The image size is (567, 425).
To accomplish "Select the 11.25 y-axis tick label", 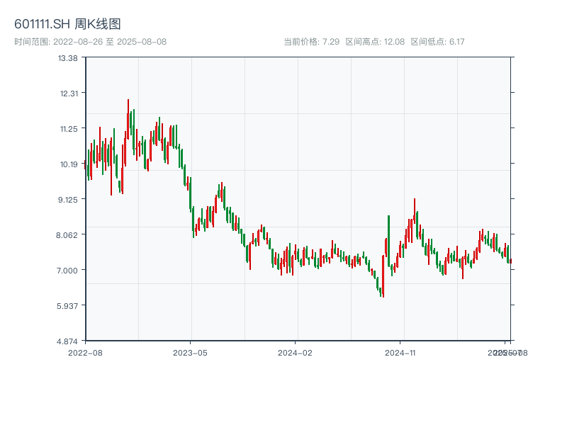I will click(x=68, y=128).
